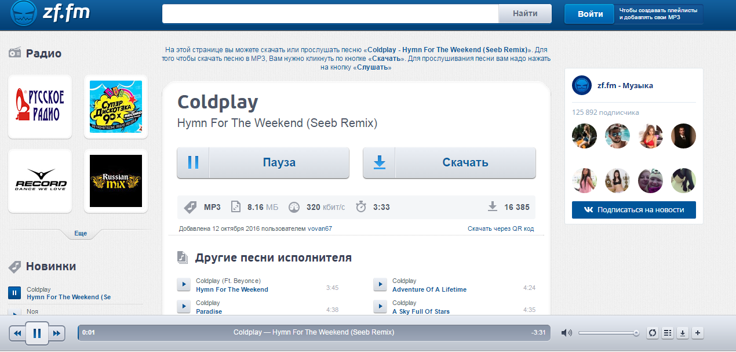Click the stopwatch duration icon
Image resolution: width=736 pixels, height=352 pixels.
click(x=361, y=207)
